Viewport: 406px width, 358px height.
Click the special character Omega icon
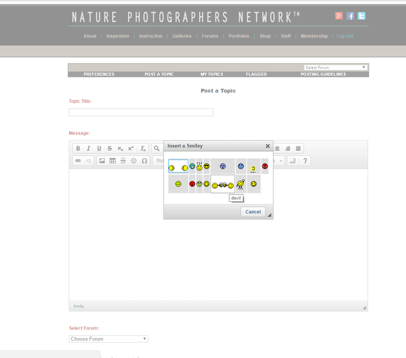144,161
